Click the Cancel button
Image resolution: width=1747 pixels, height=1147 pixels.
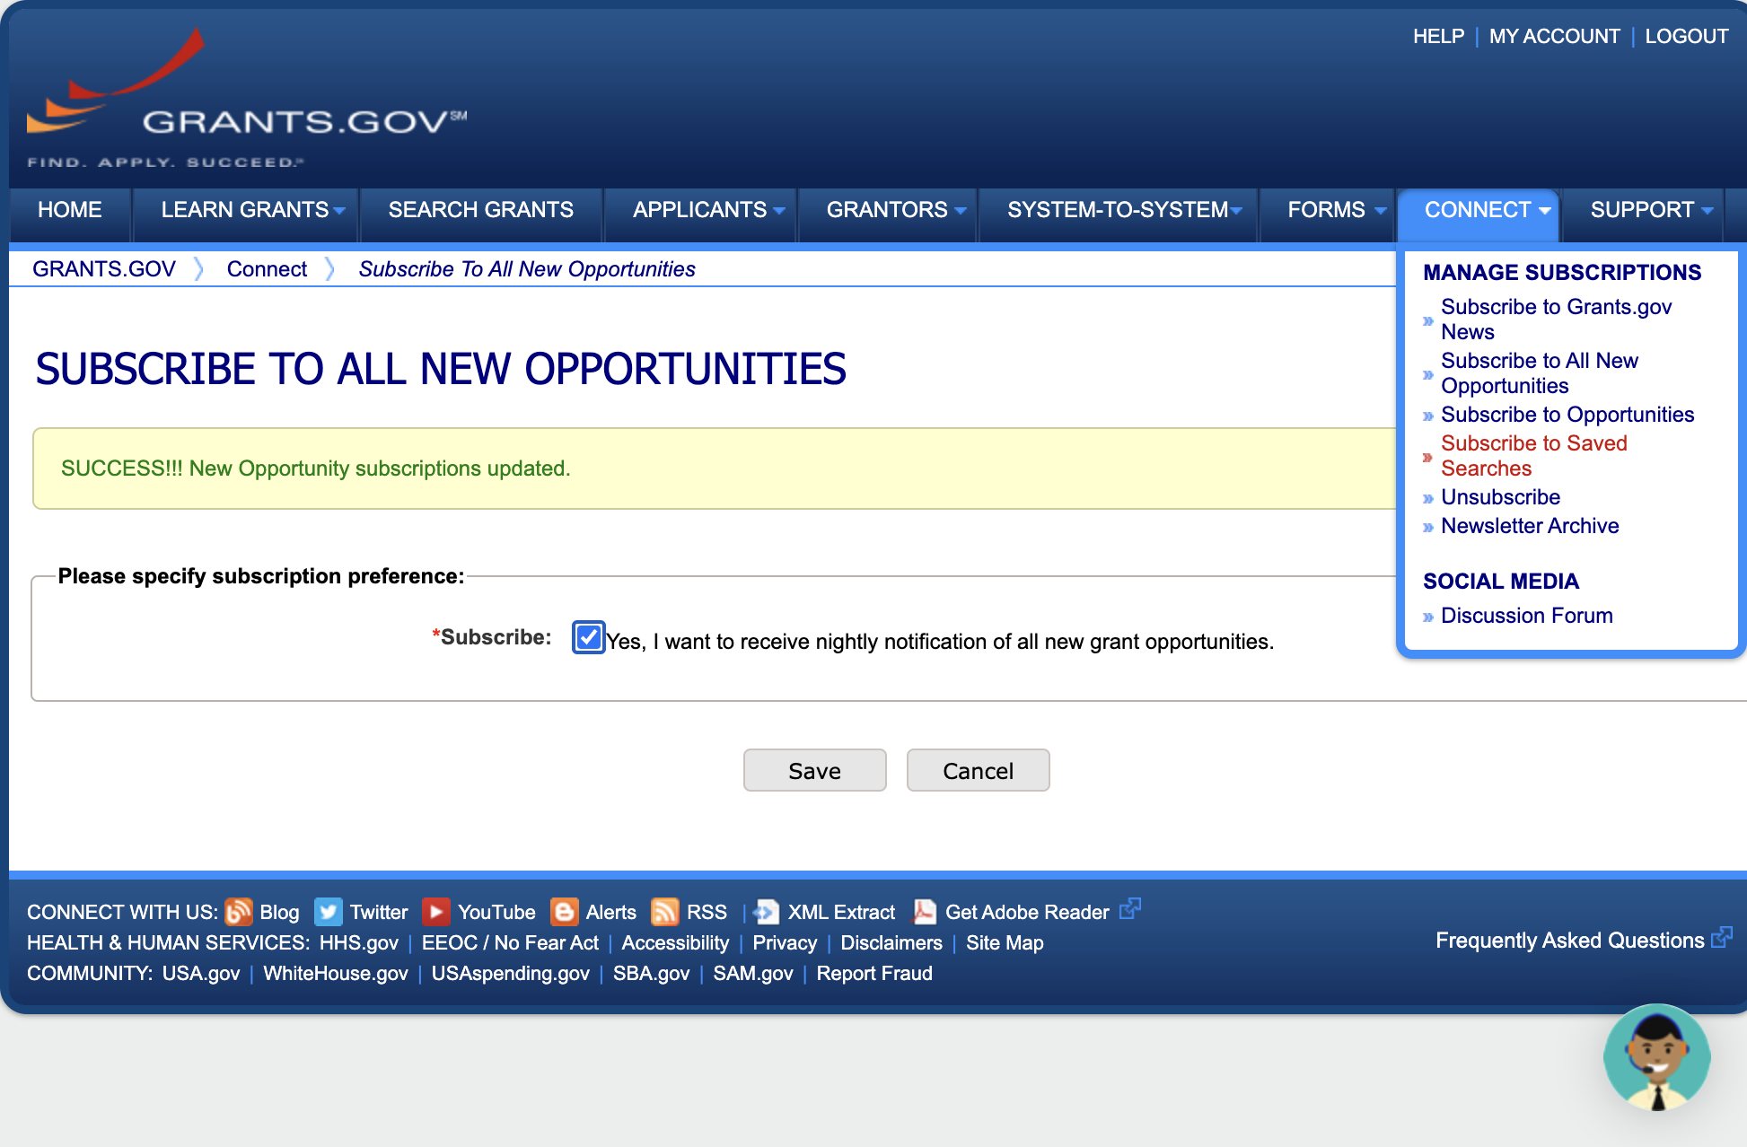click(978, 771)
